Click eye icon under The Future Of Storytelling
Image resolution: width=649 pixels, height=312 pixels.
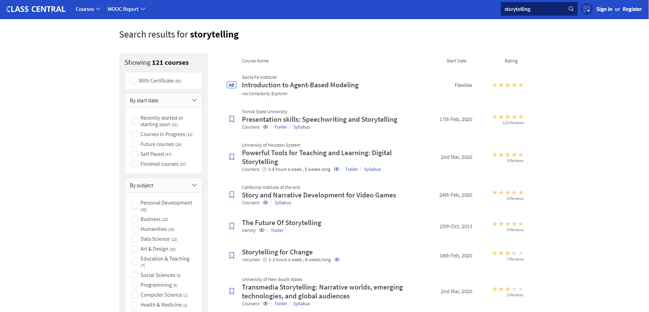[262, 230]
